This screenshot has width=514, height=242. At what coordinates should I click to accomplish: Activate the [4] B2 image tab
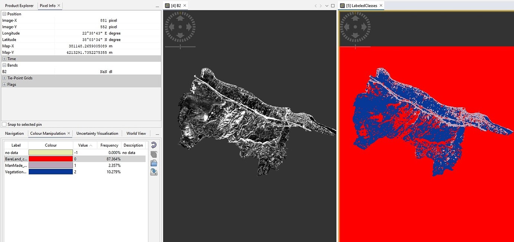pyautogui.click(x=176, y=6)
